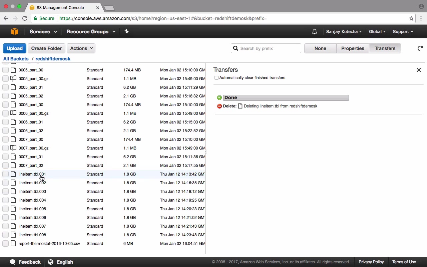Click the browser address bar URL

pyautogui.click(x=163, y=18)
